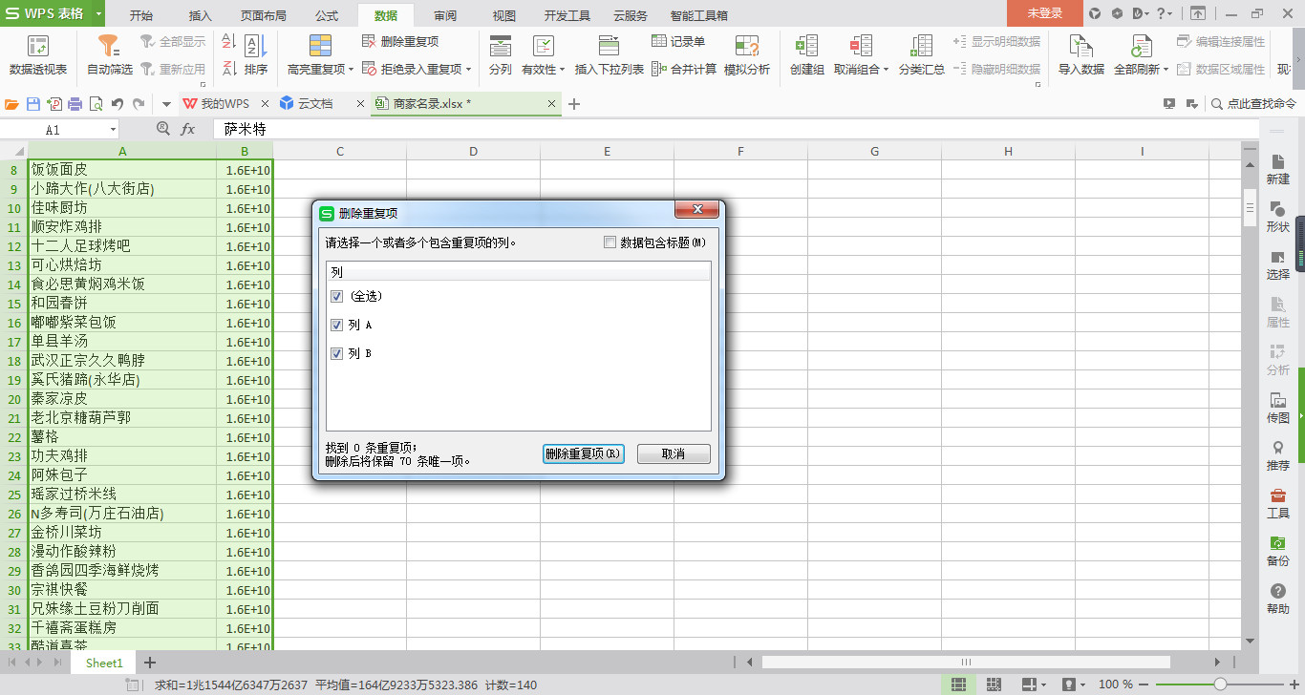Select the Sheet1 sheet tab

(104, 663)
